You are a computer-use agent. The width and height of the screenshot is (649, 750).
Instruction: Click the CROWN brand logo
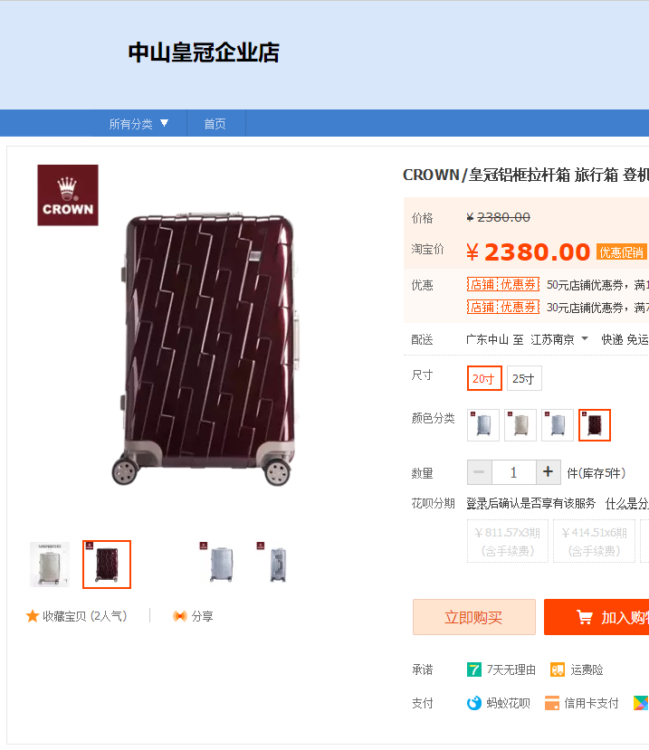[x=68, y=195]
